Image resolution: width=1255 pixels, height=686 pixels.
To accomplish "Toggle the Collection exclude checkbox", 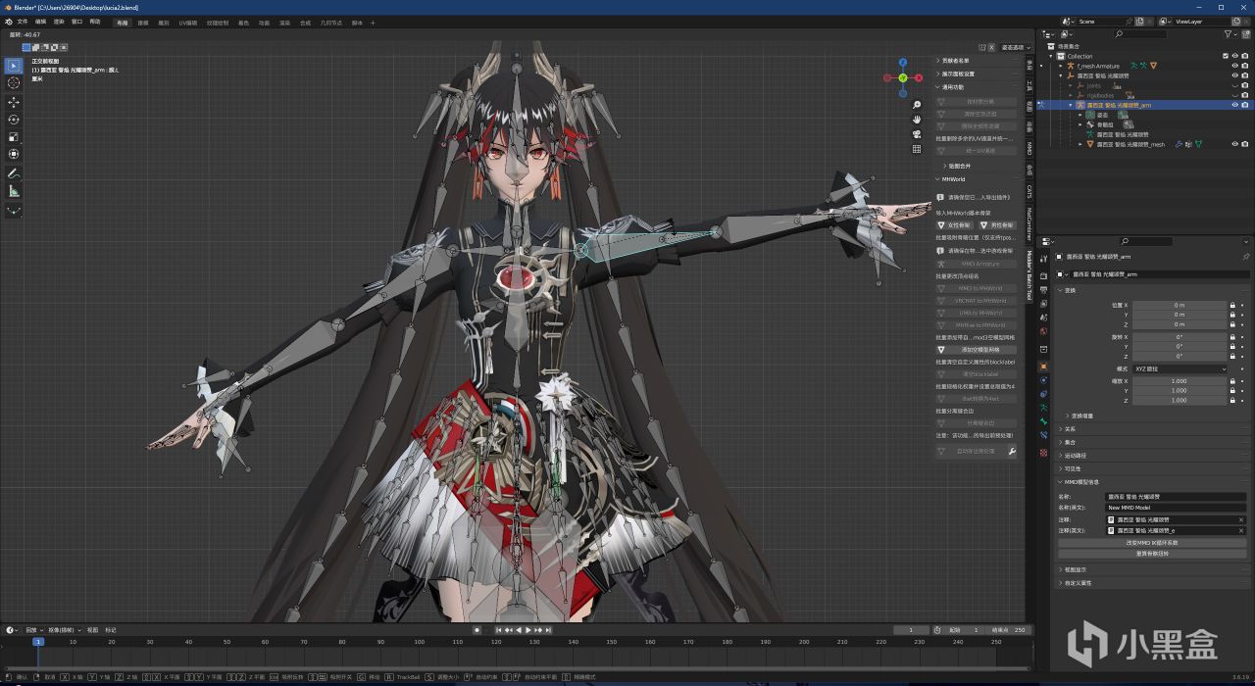I will pyautogui.click(x=1225, y=56).
